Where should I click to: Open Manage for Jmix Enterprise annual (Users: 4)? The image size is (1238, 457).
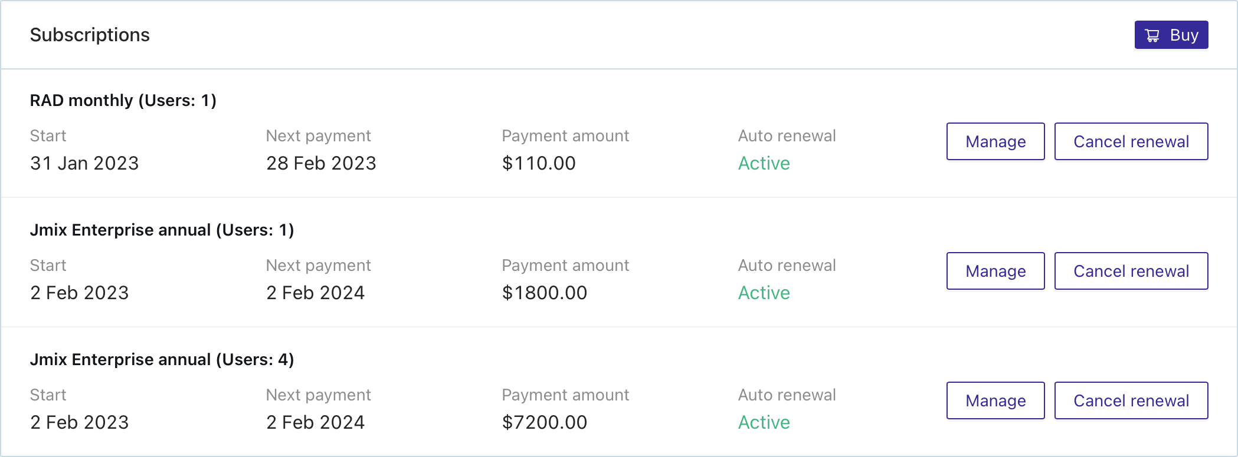[995, 400]
